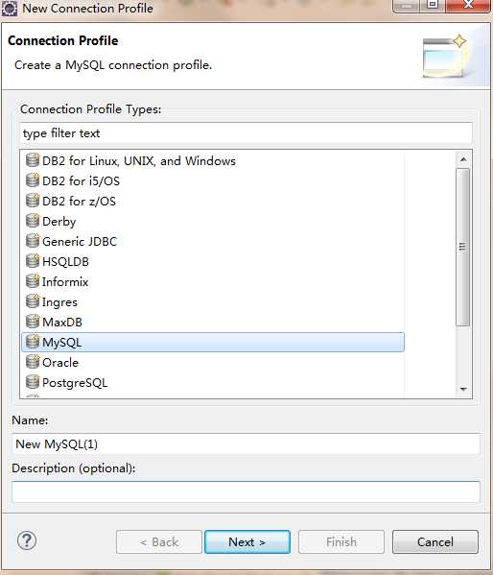Pick "HSQLDB" in the types list
This screenshot has height=575, width=493.
point(65,261)
